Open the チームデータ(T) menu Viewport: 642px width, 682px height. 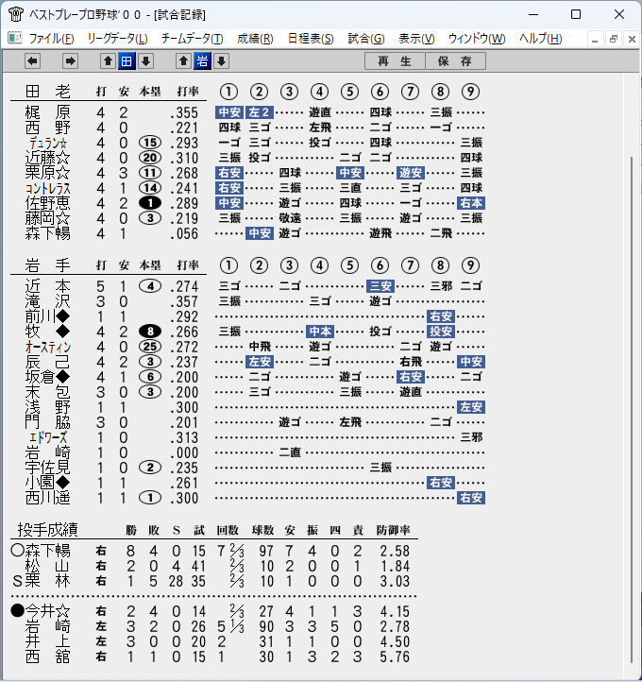point(192,39)
